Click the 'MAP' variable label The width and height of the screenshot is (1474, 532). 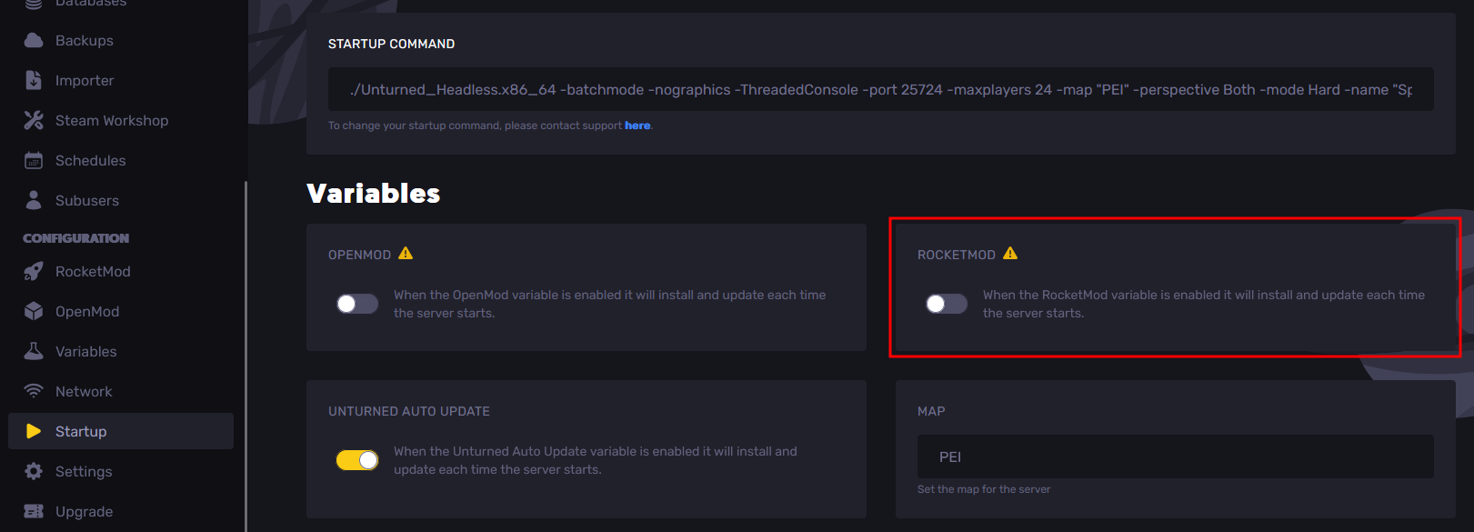pyautogui.click(x=931, y=411)
